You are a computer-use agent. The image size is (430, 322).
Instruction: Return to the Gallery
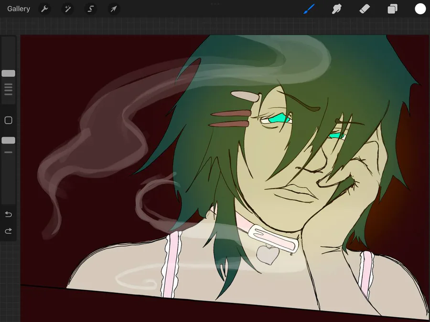[18, 9]
